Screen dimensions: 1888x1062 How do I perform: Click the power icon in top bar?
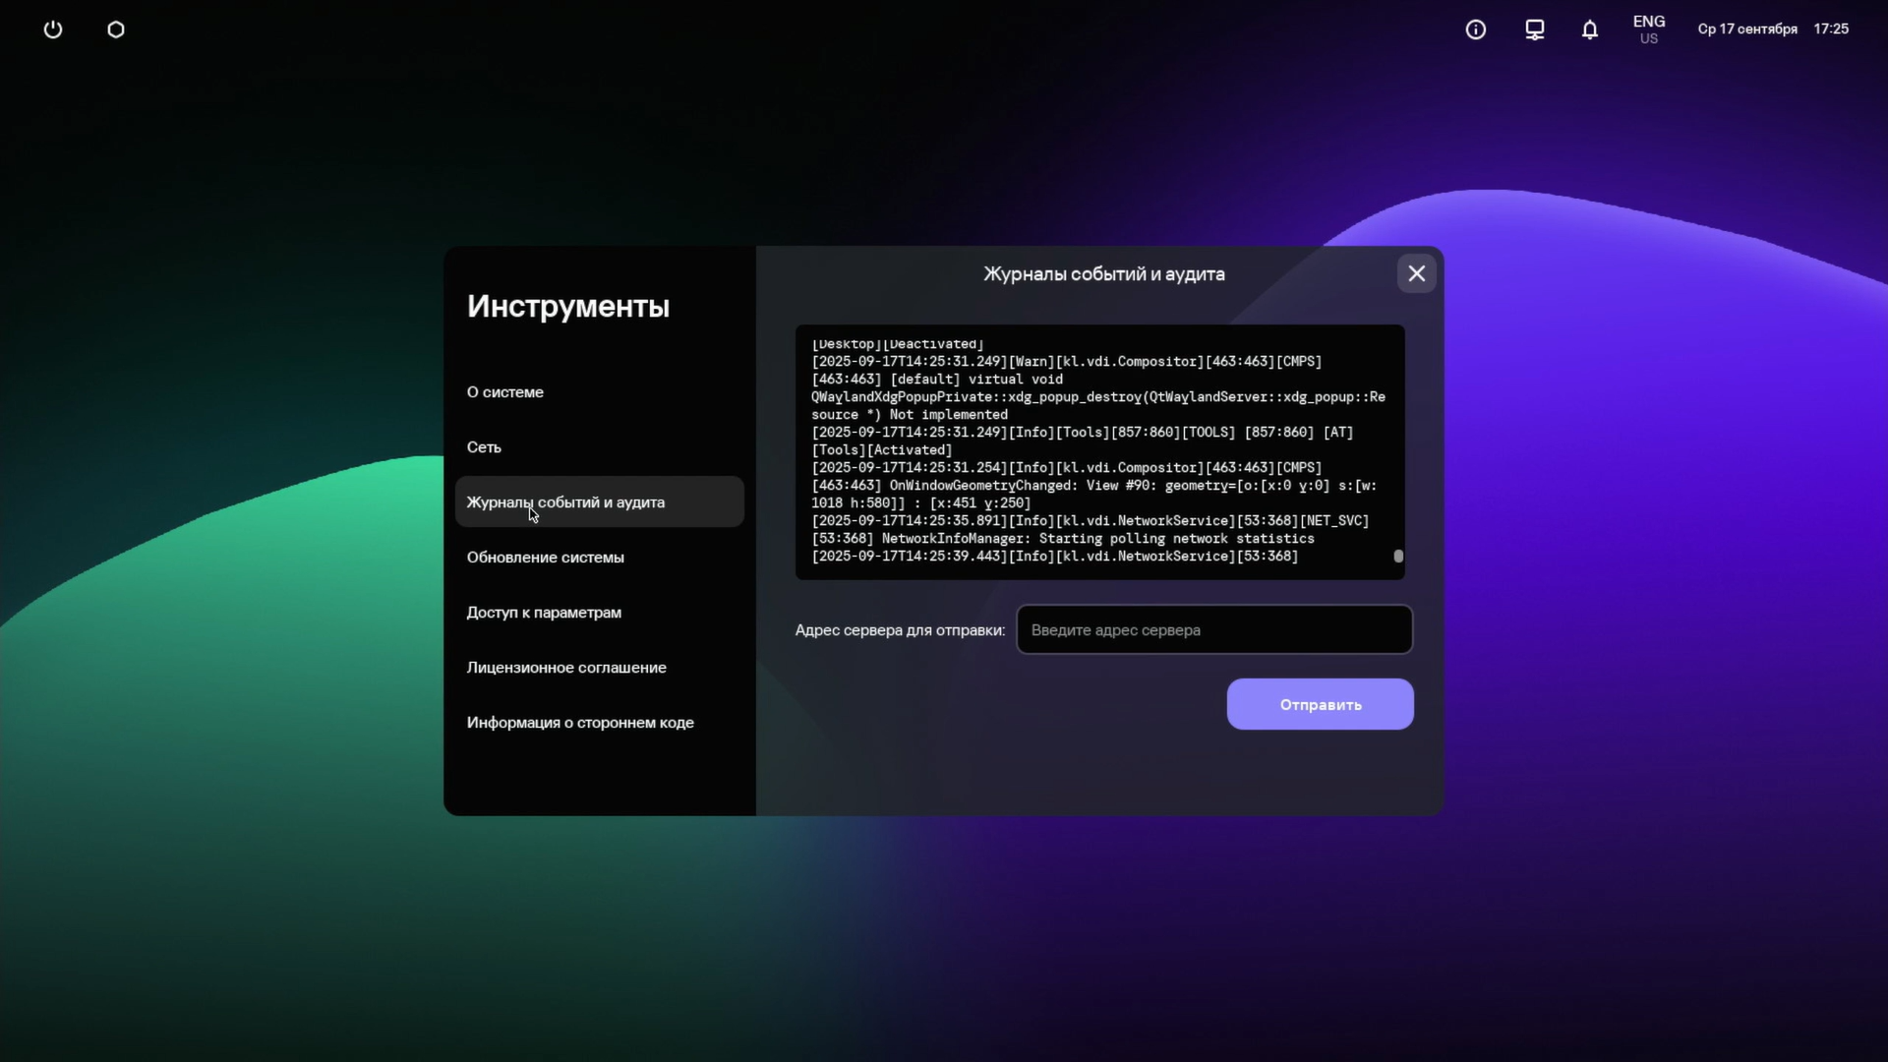click(x=53, y=29)
